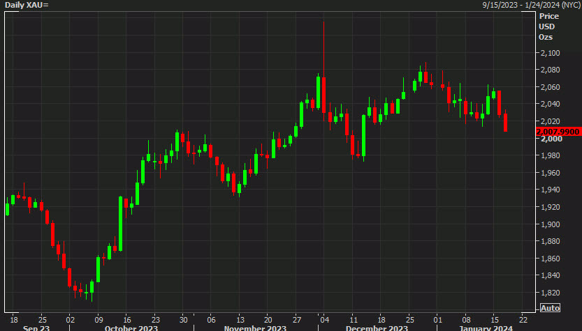Click the 13 date tick in November
582x331 pixels.
pos(240,320)
